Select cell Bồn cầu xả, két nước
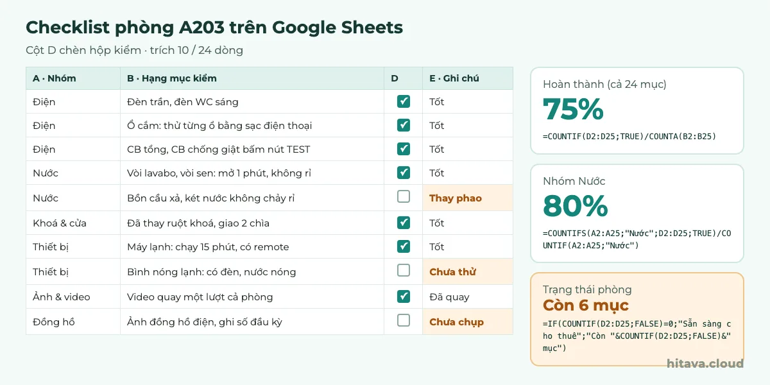Image resolution: width=770 pixels, height=385 pixels. (x=252, y=198)
